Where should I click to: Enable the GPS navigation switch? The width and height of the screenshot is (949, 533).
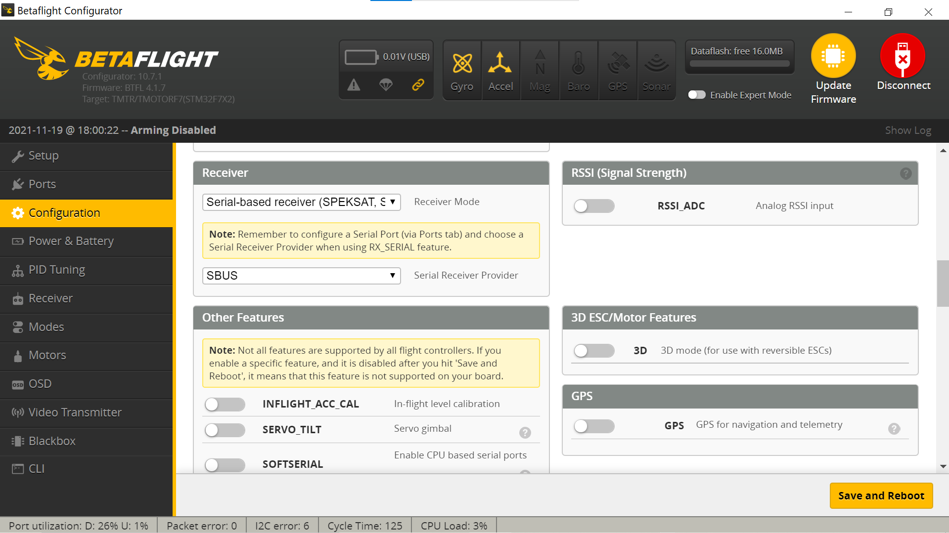(x=594, y=426)
